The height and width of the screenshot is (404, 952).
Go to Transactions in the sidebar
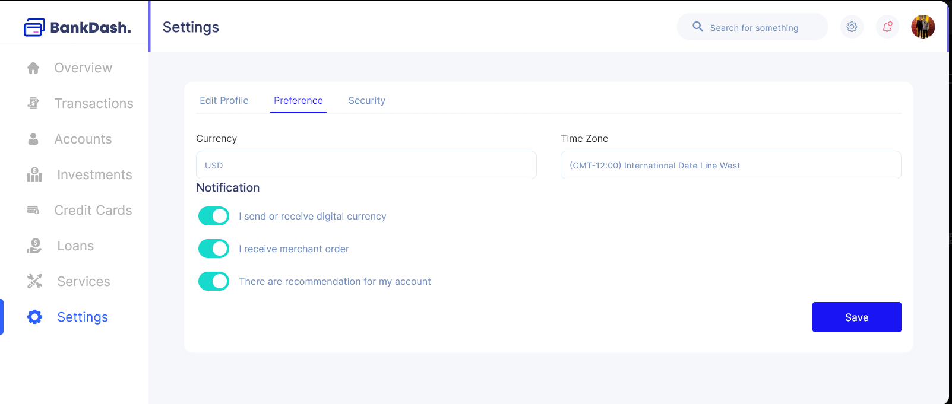(94, 103)
